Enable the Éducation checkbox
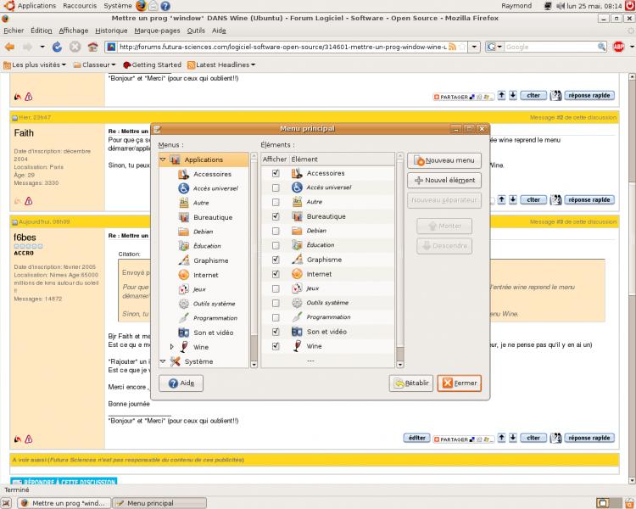The height and width of the screenshot is (509, 636). coord(276,245)
